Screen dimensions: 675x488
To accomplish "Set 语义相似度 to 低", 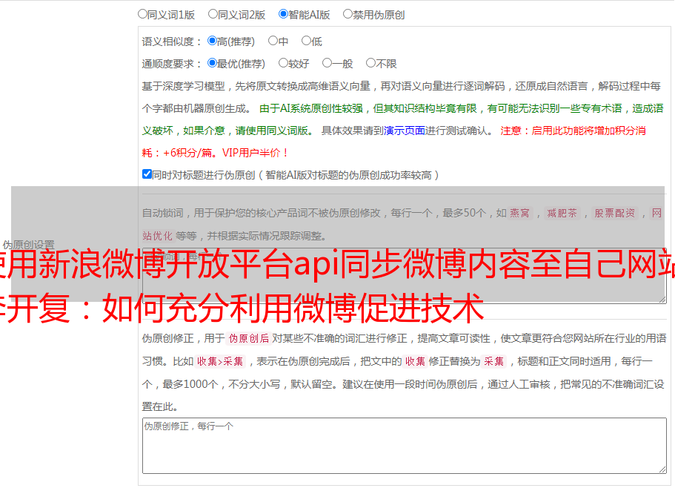I will [x=306, y=41].
